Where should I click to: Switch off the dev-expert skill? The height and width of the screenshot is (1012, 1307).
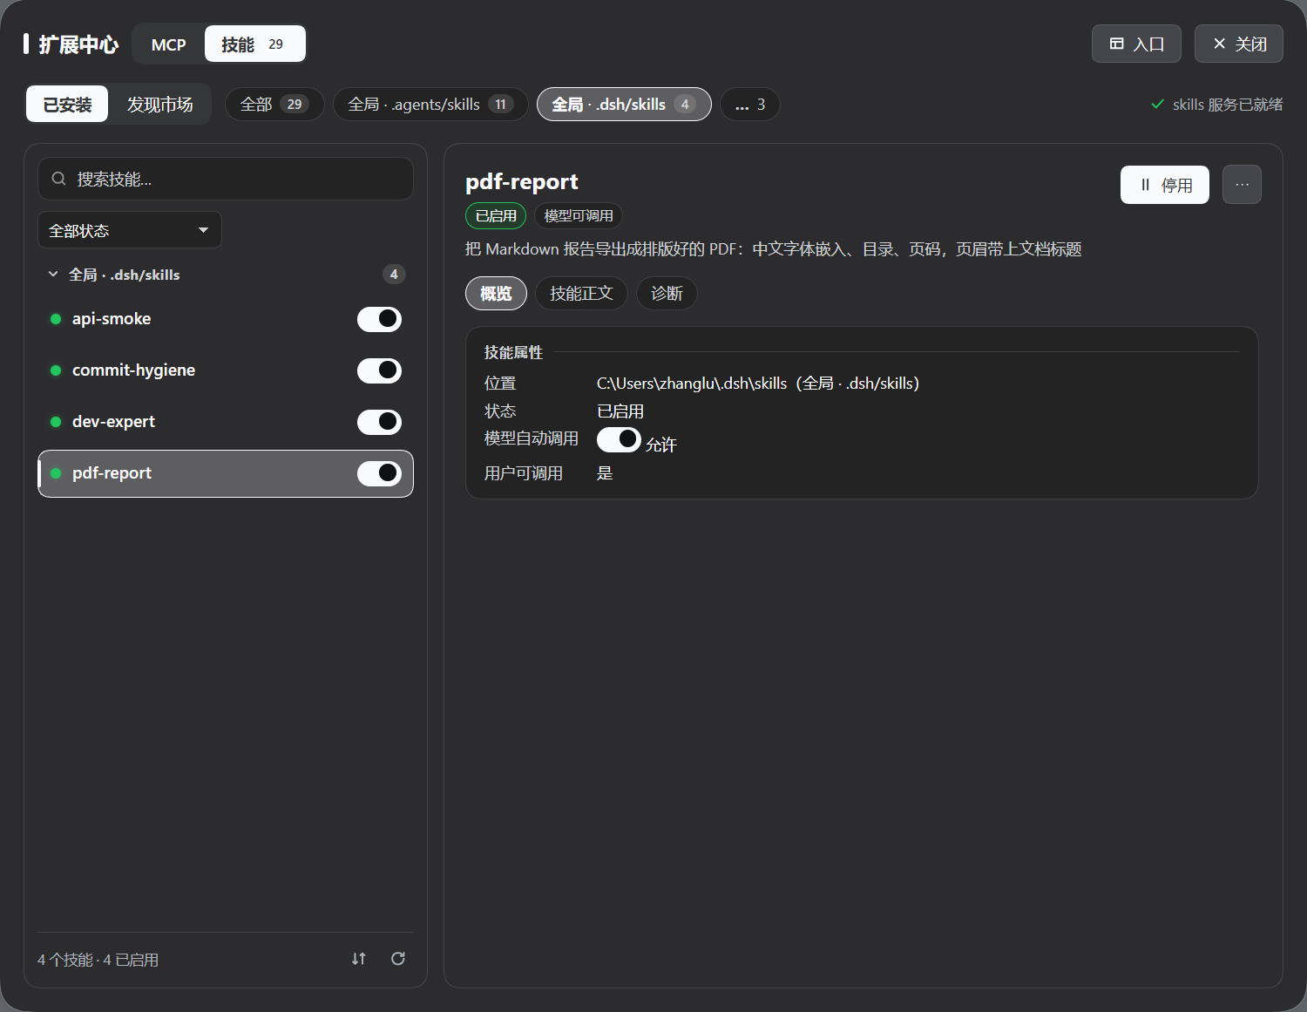[379, 422]
